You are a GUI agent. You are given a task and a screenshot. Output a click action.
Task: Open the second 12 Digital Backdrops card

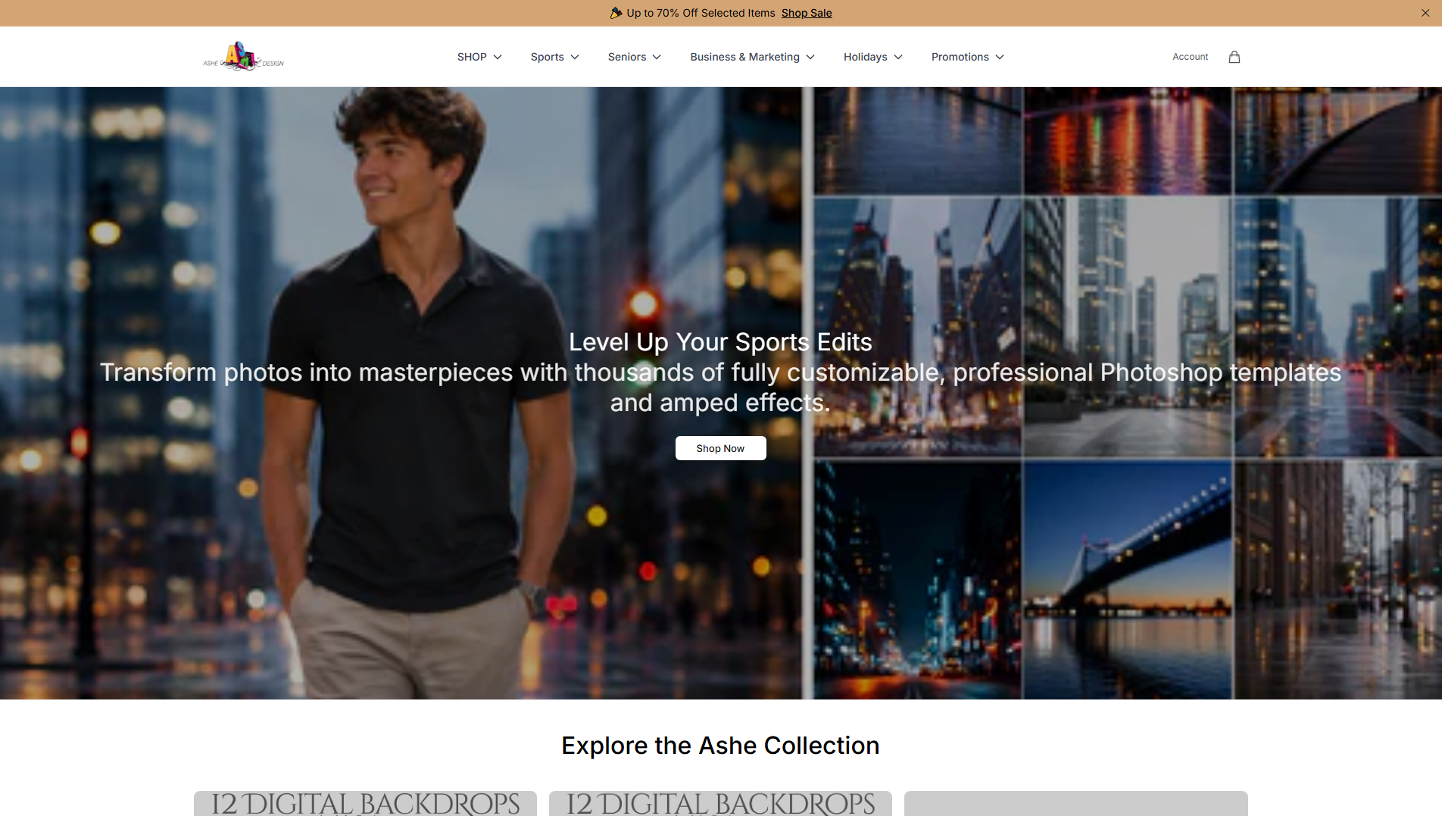tap(720, 803)
